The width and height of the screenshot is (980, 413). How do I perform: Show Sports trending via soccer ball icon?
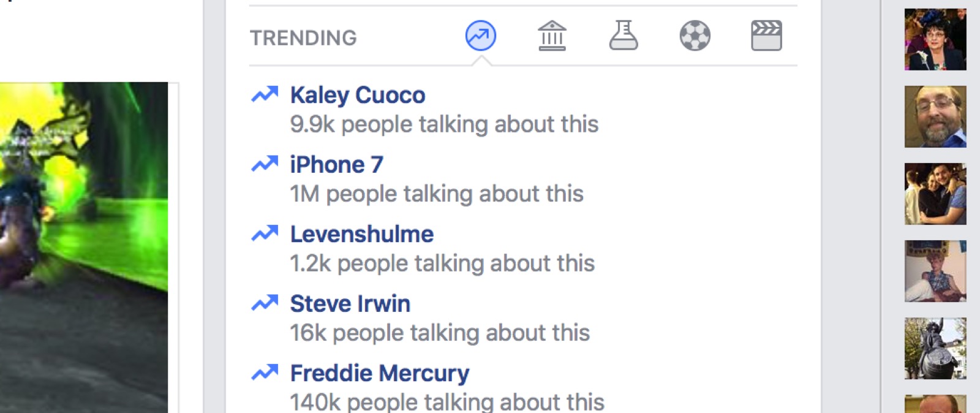click(x=695, y=36)
